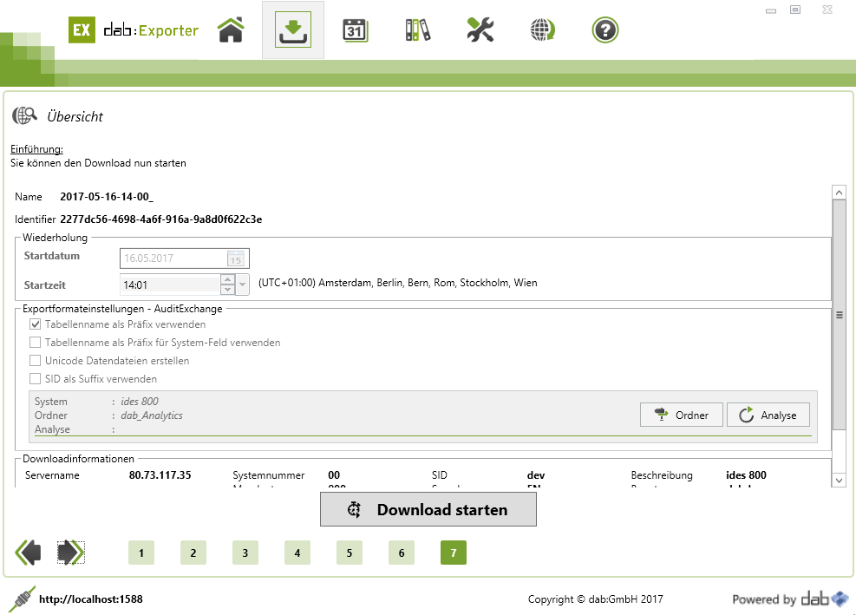The image size is (856, 615).
Task: Click the UTC+01:00 timezone text
Action: [x=398, y=283]
